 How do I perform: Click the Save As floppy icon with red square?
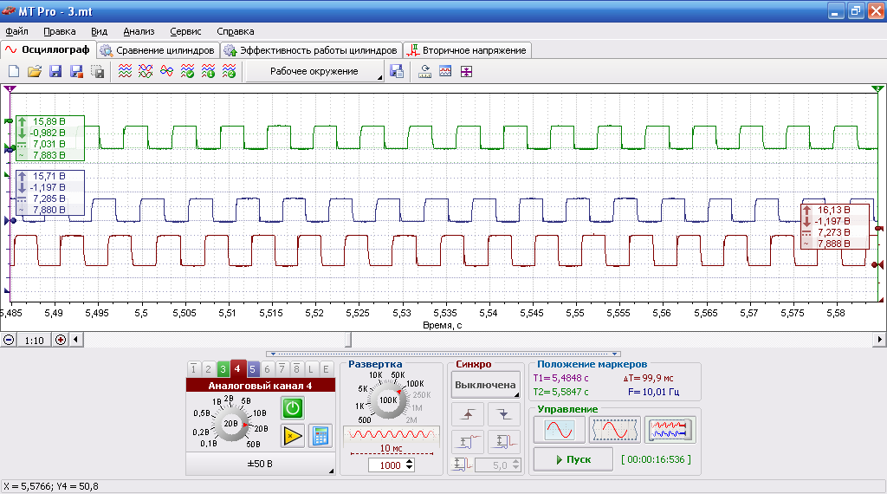point(76,71)
